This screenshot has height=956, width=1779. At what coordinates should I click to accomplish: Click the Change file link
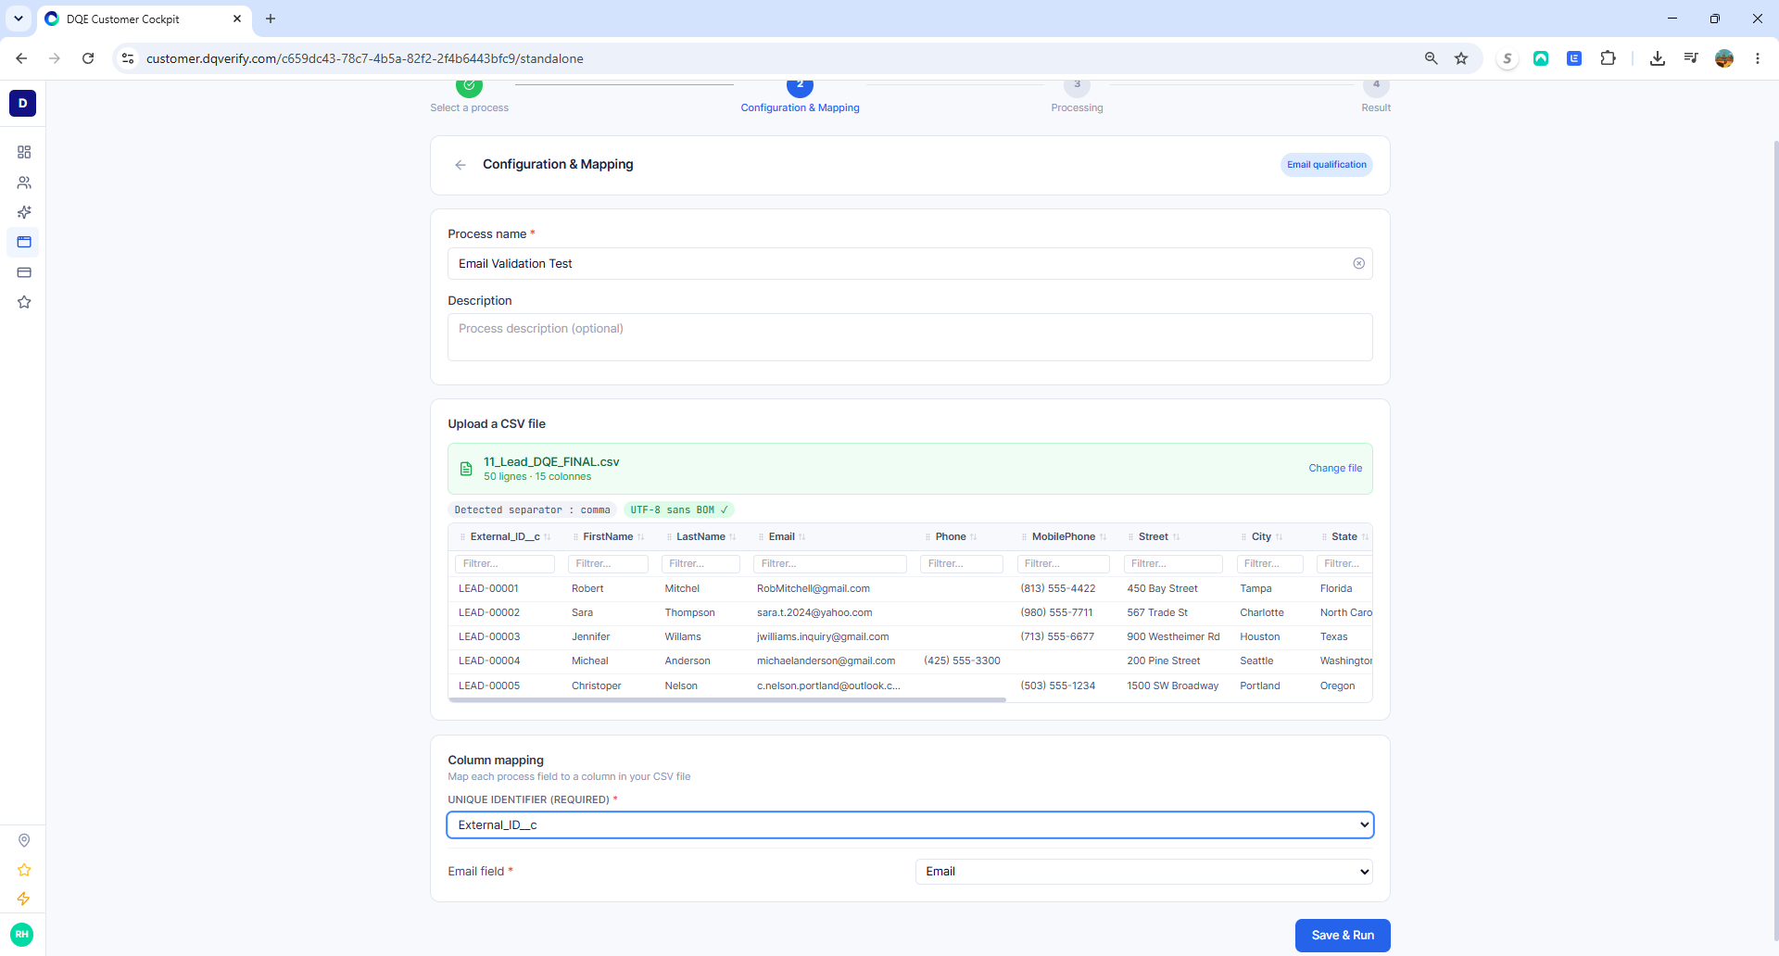tap(1335, 469)
